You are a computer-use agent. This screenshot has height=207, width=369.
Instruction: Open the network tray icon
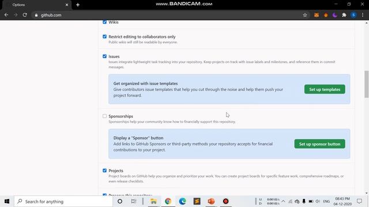(x=291, y=201)
